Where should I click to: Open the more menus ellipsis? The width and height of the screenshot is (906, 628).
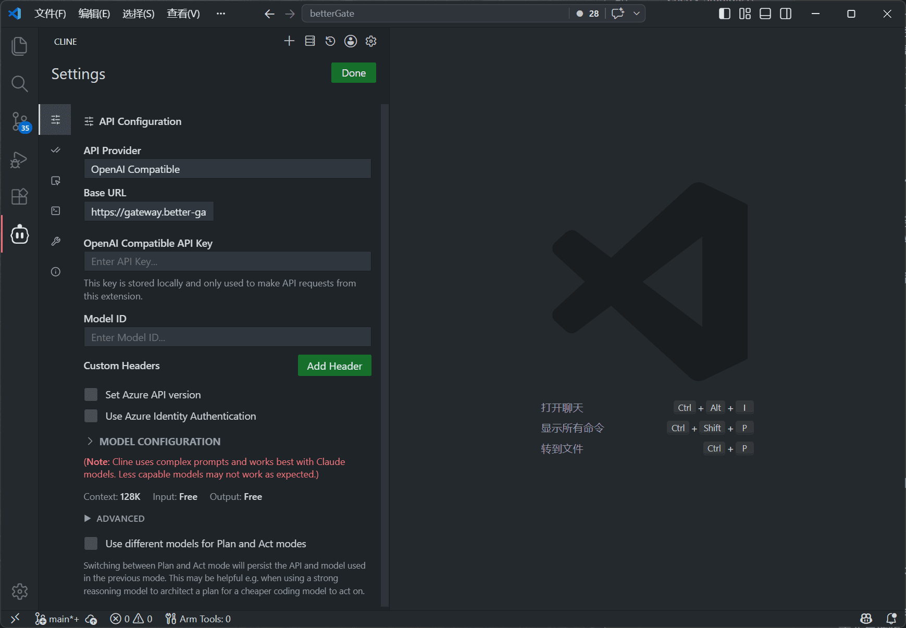(x=221, y=14)
